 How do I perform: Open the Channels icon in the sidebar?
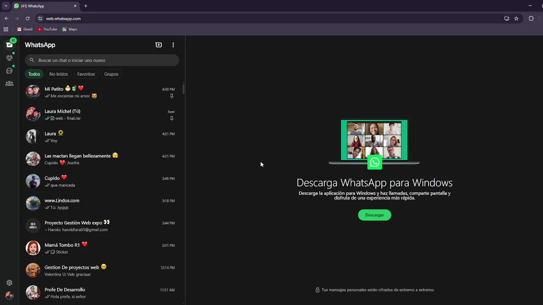(9, 71)
